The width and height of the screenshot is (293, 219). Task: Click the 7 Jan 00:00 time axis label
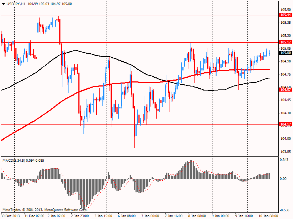tap(150, 216)
